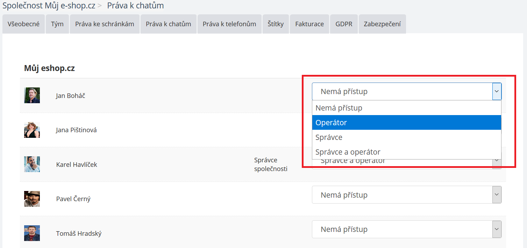Pick 'Správce a operátor' in dropdown list
527x248 pixels.
point(406,152)
